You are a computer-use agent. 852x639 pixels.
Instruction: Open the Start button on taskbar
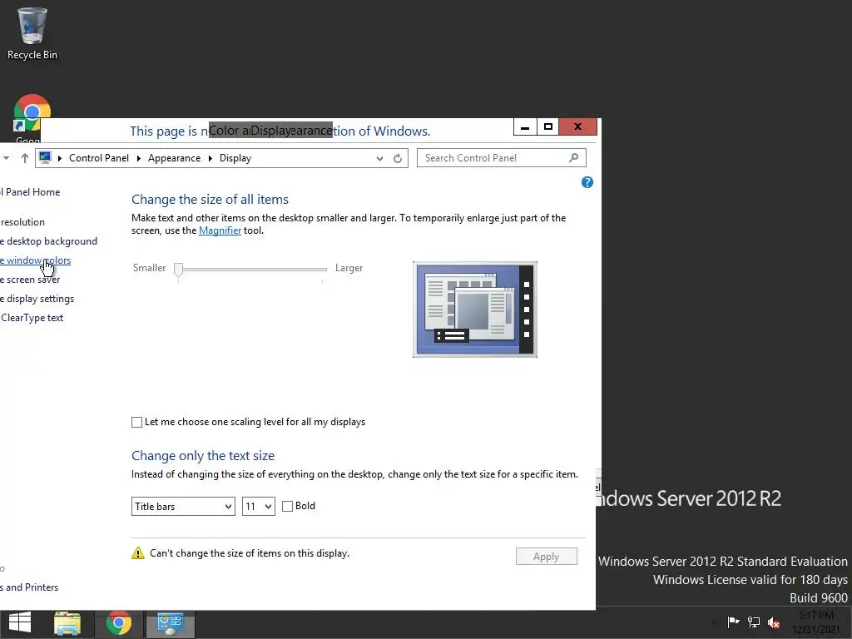pyautogui.click(x=20, y=622)
